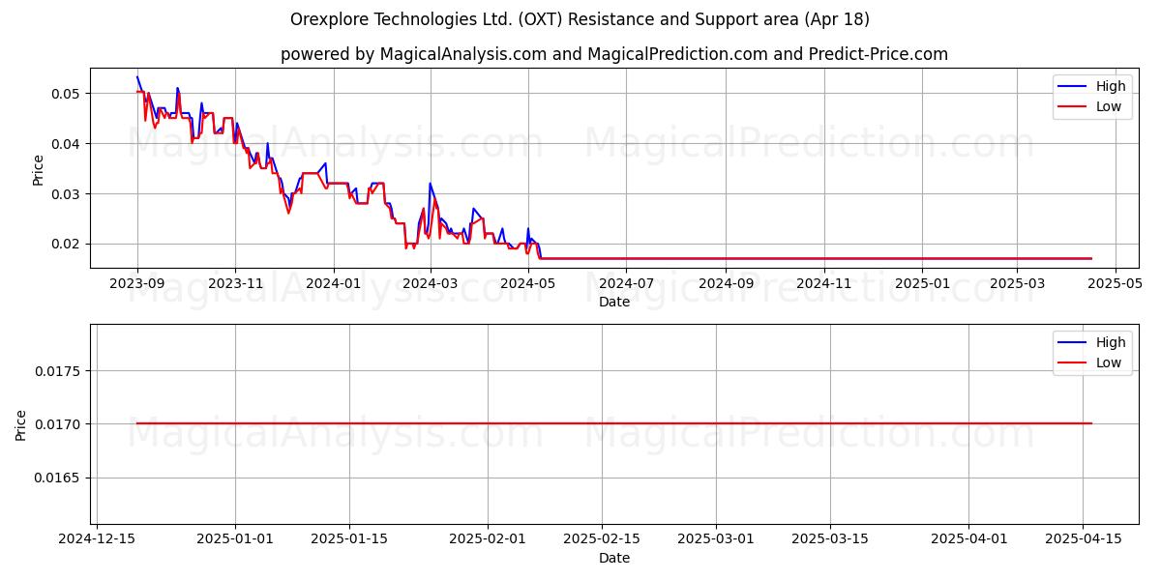1161x580 pixels.
Task: Click the 2025-02-15 date tick
Action: pos(603,539)
